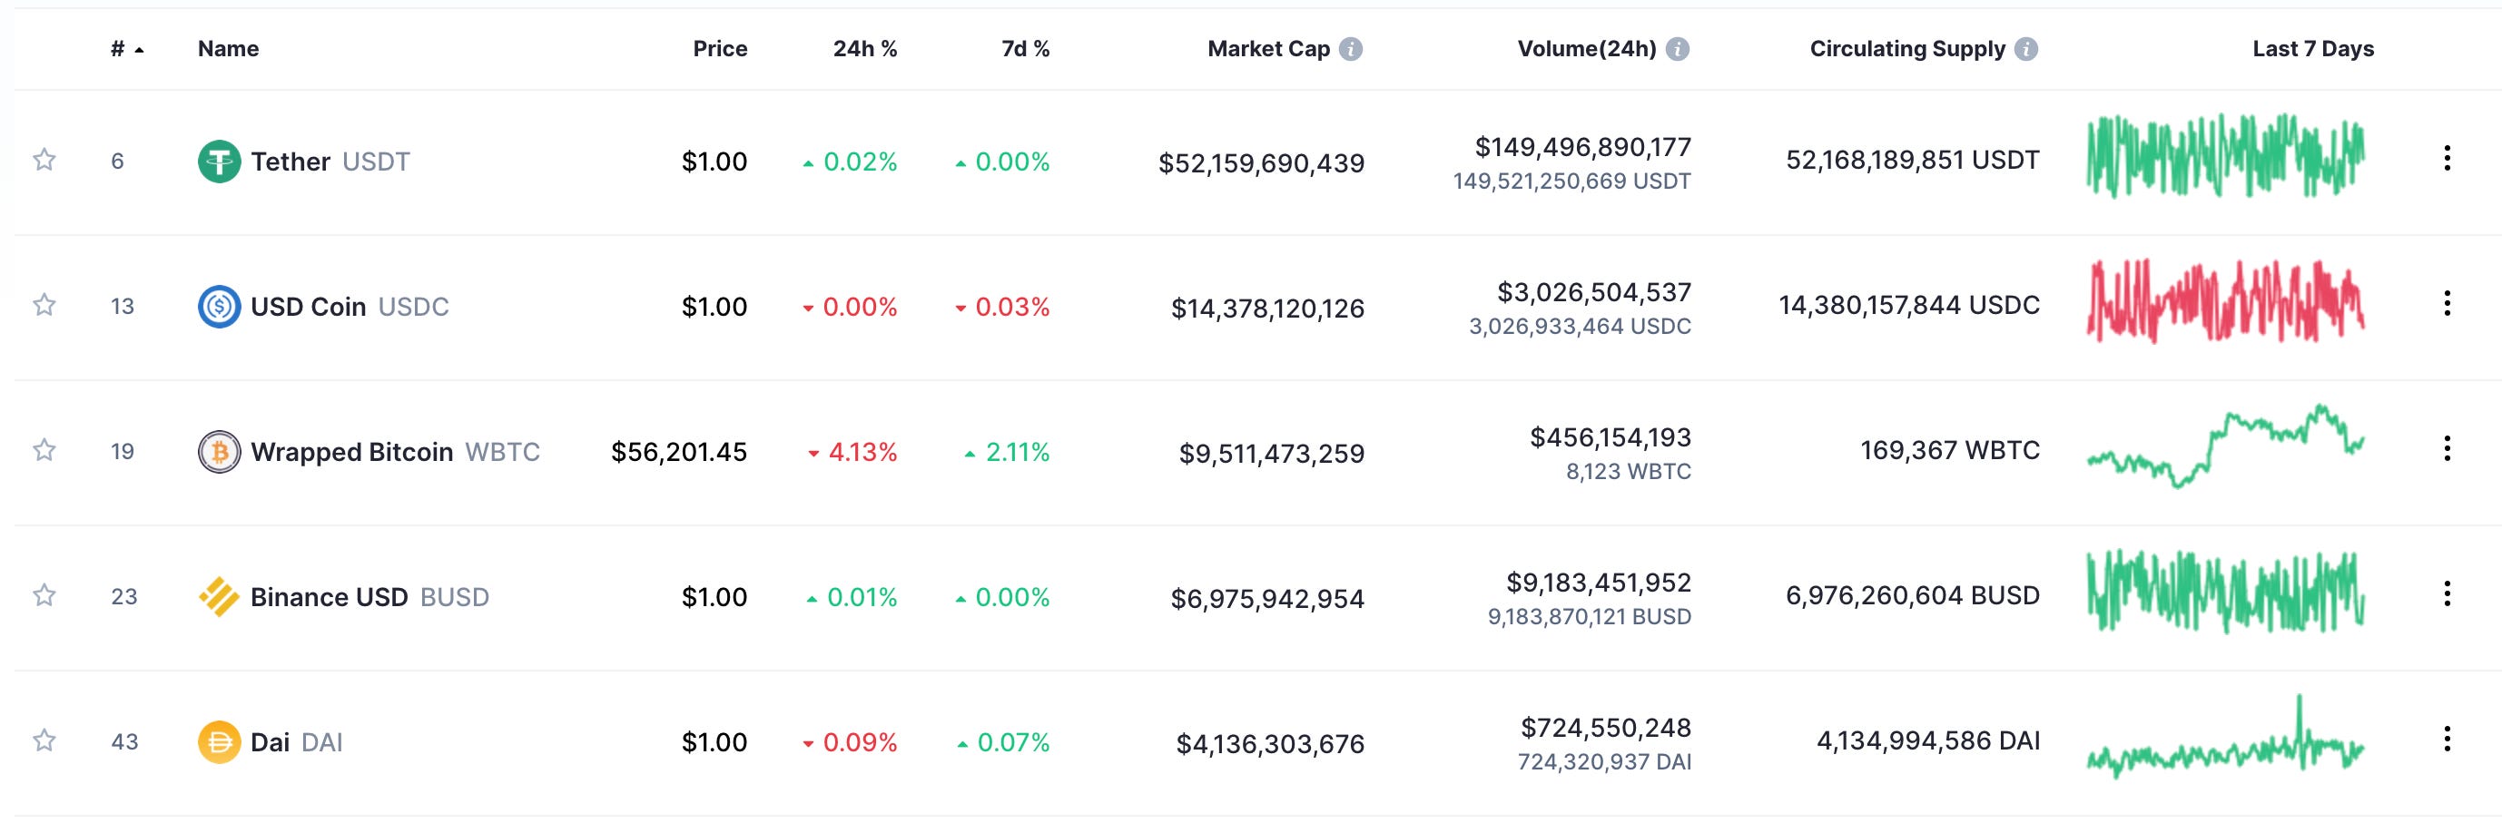Click circulating supply 6,976,260,604 BUSD
Screen dimensions: 2502x833
point(1913,596)
